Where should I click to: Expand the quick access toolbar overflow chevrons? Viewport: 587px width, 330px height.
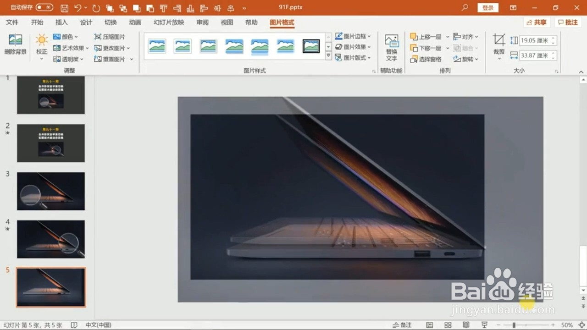(244, 8)
